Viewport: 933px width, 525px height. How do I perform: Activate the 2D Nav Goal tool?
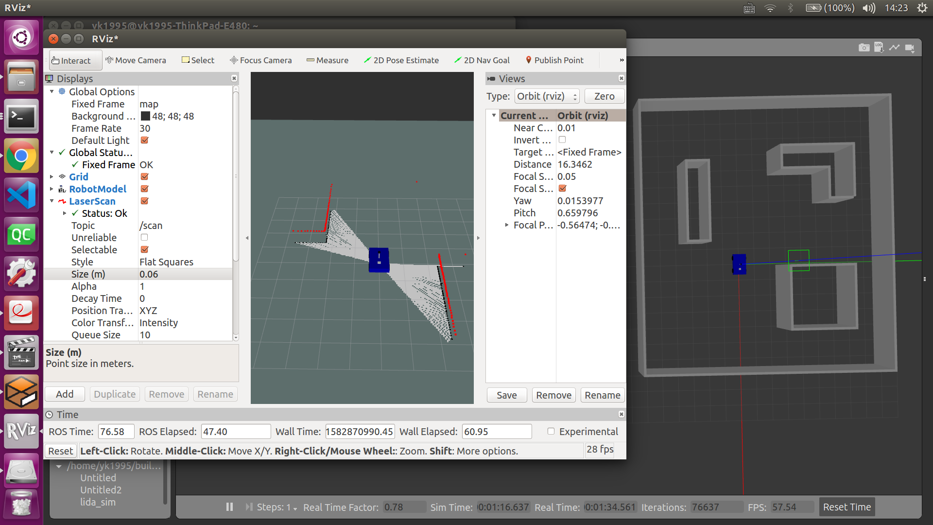coord(482,60)
